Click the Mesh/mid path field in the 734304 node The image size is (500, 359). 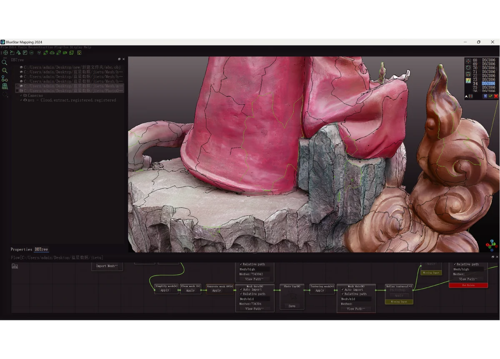pos(255,299)
